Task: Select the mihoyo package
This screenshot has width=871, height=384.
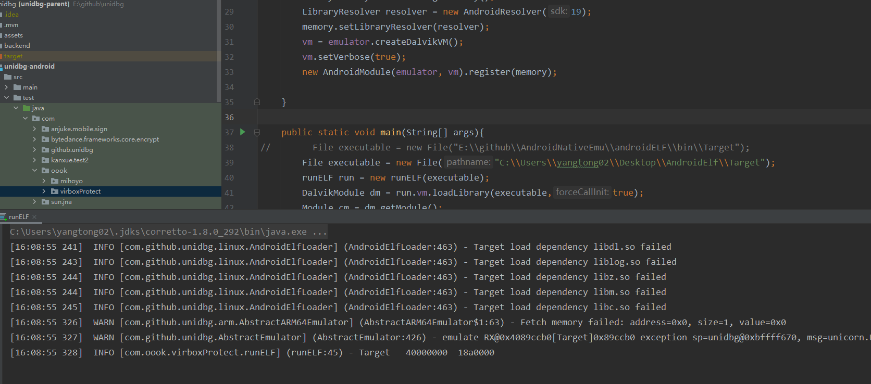Action: 71,181
